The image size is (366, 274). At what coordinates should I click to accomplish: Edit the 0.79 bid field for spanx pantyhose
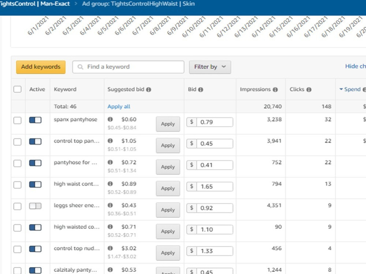[x=214, y=122]
